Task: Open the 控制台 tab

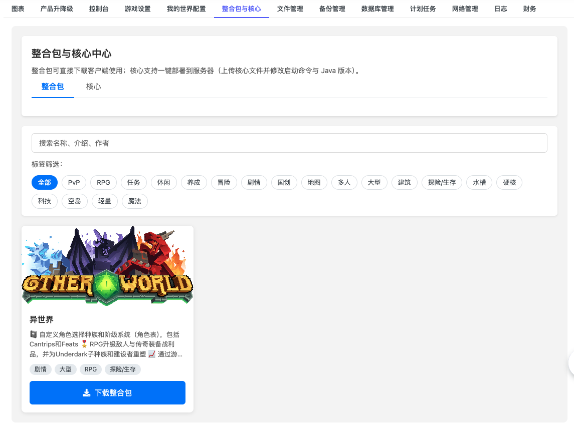Action: [x=99, y=9]
